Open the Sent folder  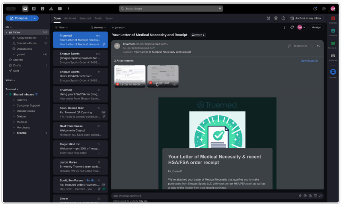16,71
